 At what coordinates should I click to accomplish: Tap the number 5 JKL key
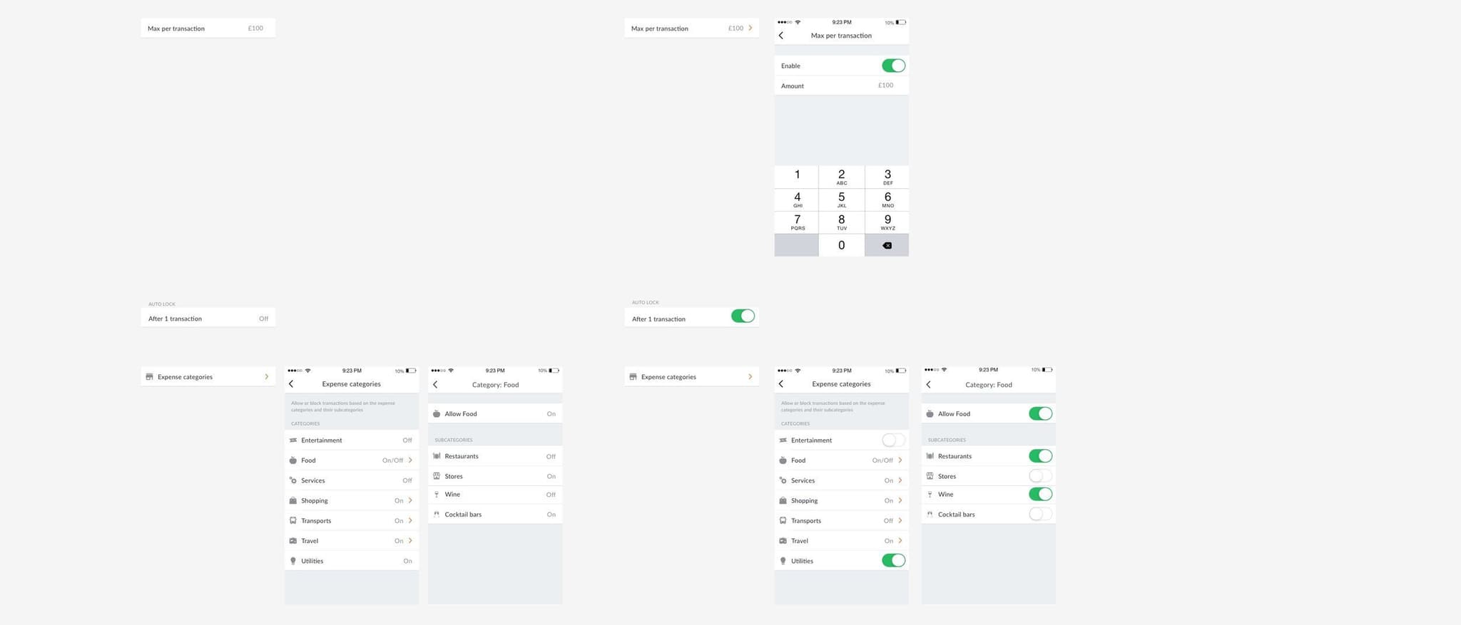tap(842, 200)
